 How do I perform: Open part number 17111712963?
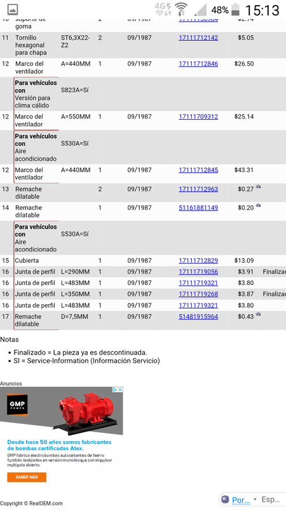coord(198,189)
